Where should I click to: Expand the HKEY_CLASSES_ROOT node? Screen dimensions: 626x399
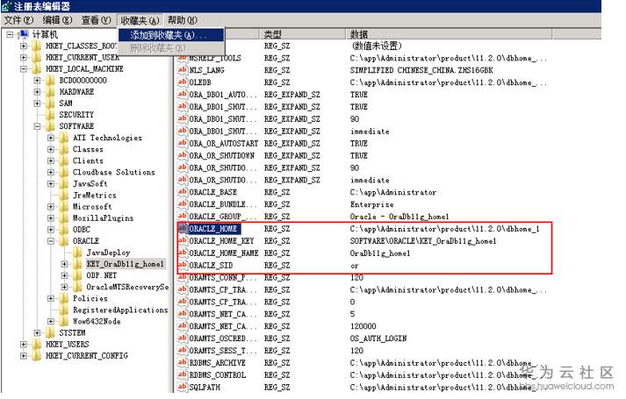pos(24,46)
